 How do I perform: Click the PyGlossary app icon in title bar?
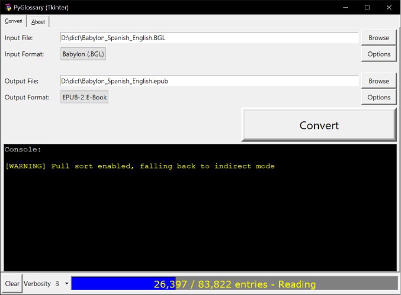tap(8, 7)
